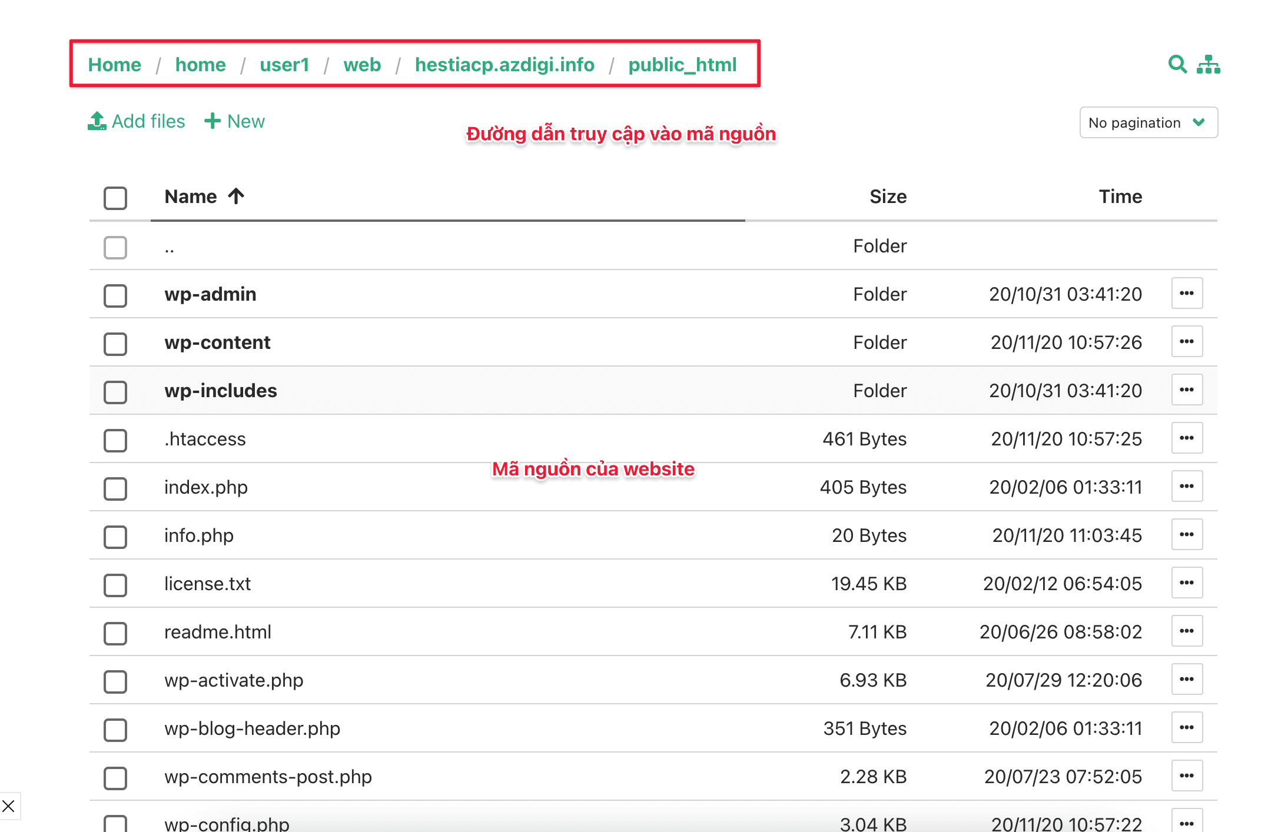Check the checkbox for license.txt

coord(115,585)
